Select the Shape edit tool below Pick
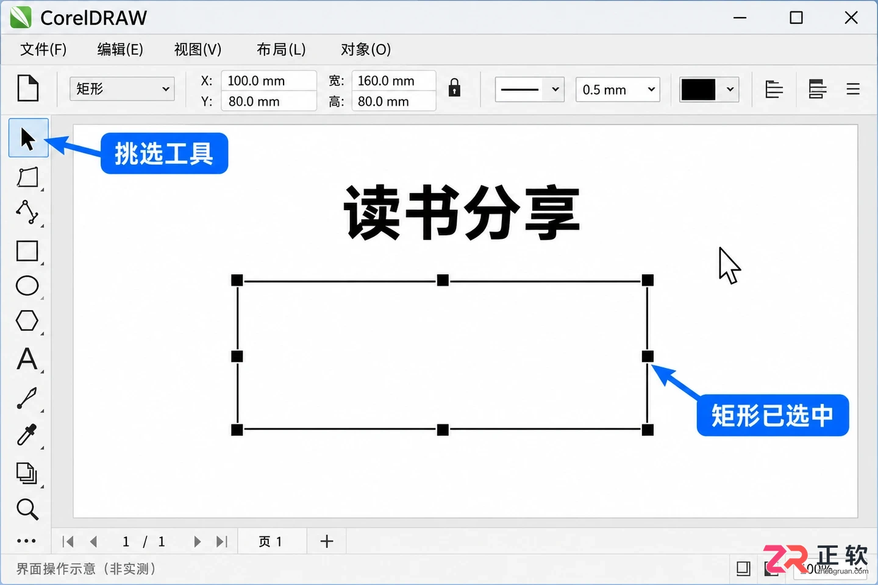 (x=28, y=177)
